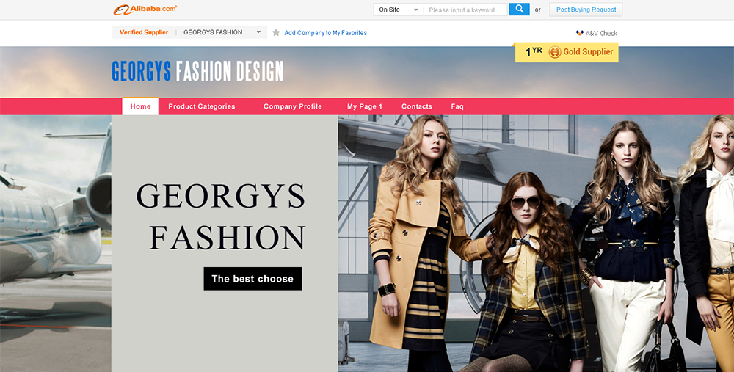Viewport: 734px width, 372px height.
Task: Click Add Company to My Favorites link
Action: click(x=325, y=33)
